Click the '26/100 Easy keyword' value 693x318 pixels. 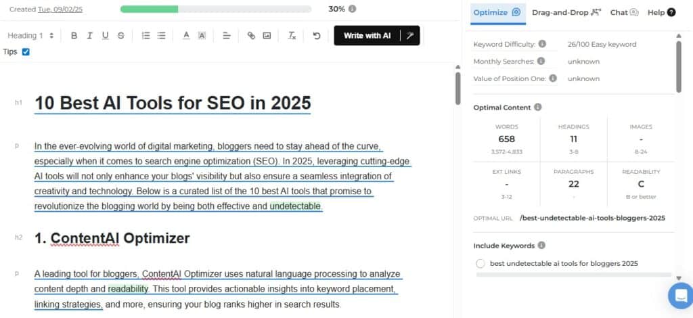point(602,44)
